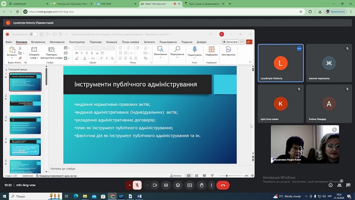Click the present screen icon

[190, 185]
